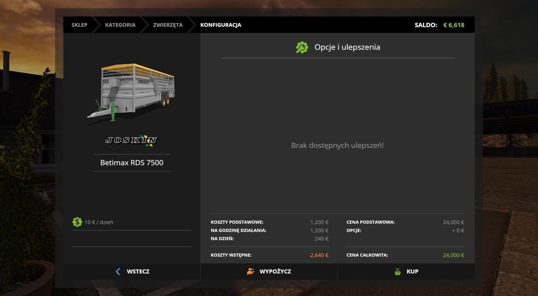Click the NA GODZINĘ DZIAŁANIA label

click(238, 230)
